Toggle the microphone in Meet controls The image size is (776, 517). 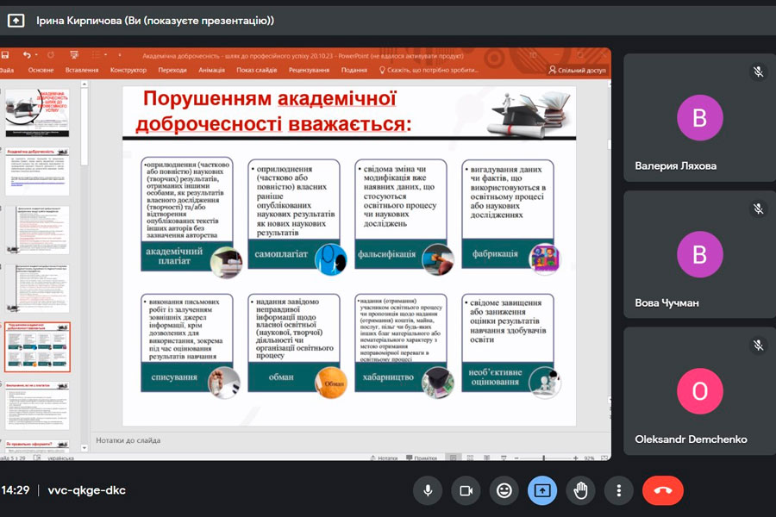(428, 490)
